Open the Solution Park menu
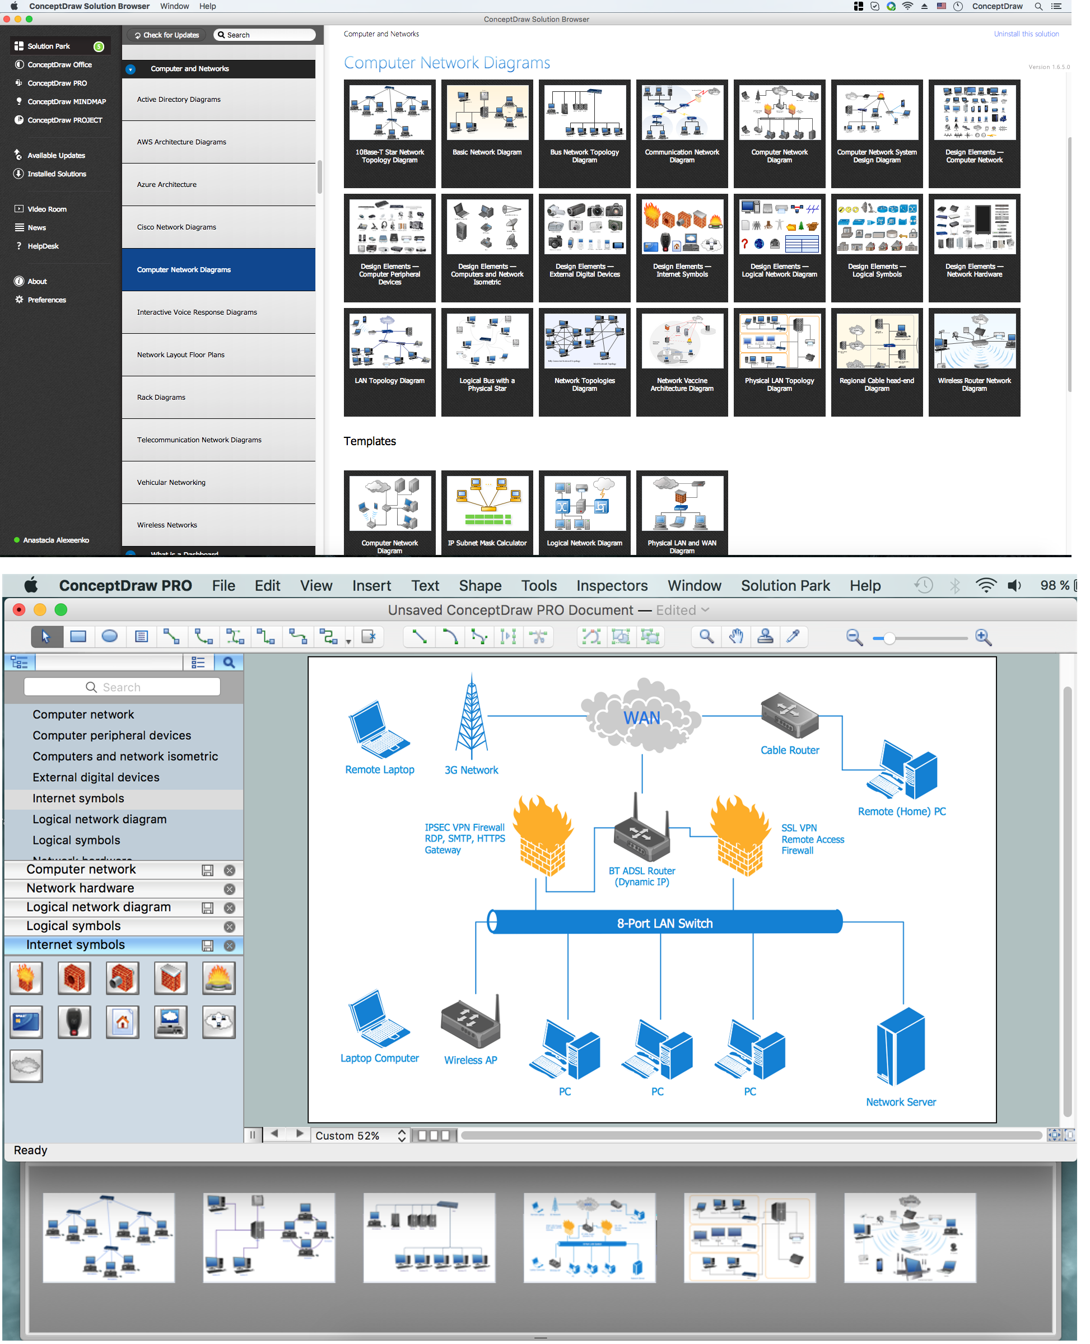1090x1344 pixels. pos(785,585)
